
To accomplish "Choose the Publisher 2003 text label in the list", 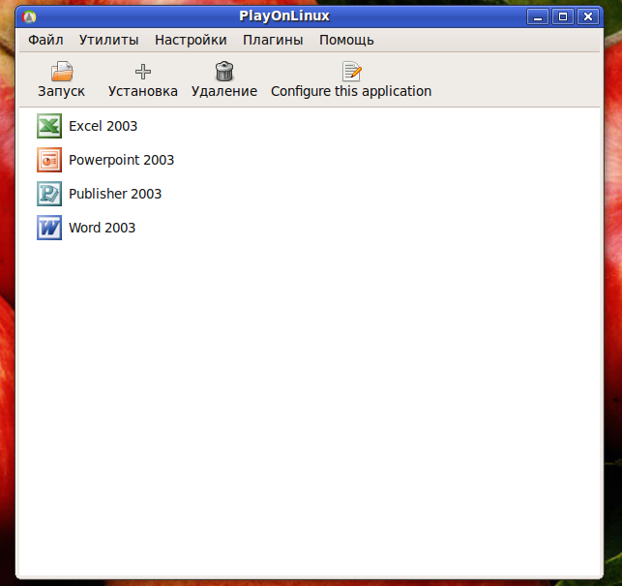I will click(x=115, y=194).
